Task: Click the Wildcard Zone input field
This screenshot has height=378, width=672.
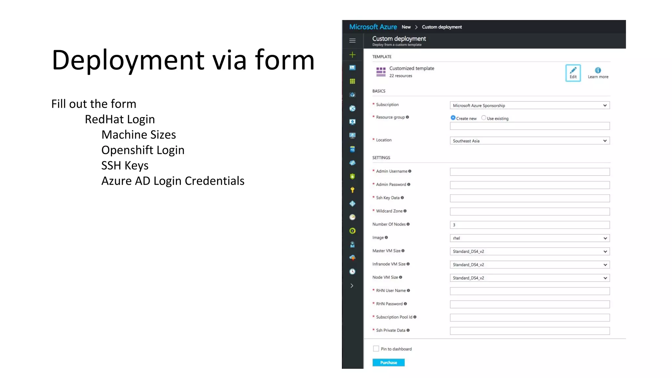Action: [530, 212]
